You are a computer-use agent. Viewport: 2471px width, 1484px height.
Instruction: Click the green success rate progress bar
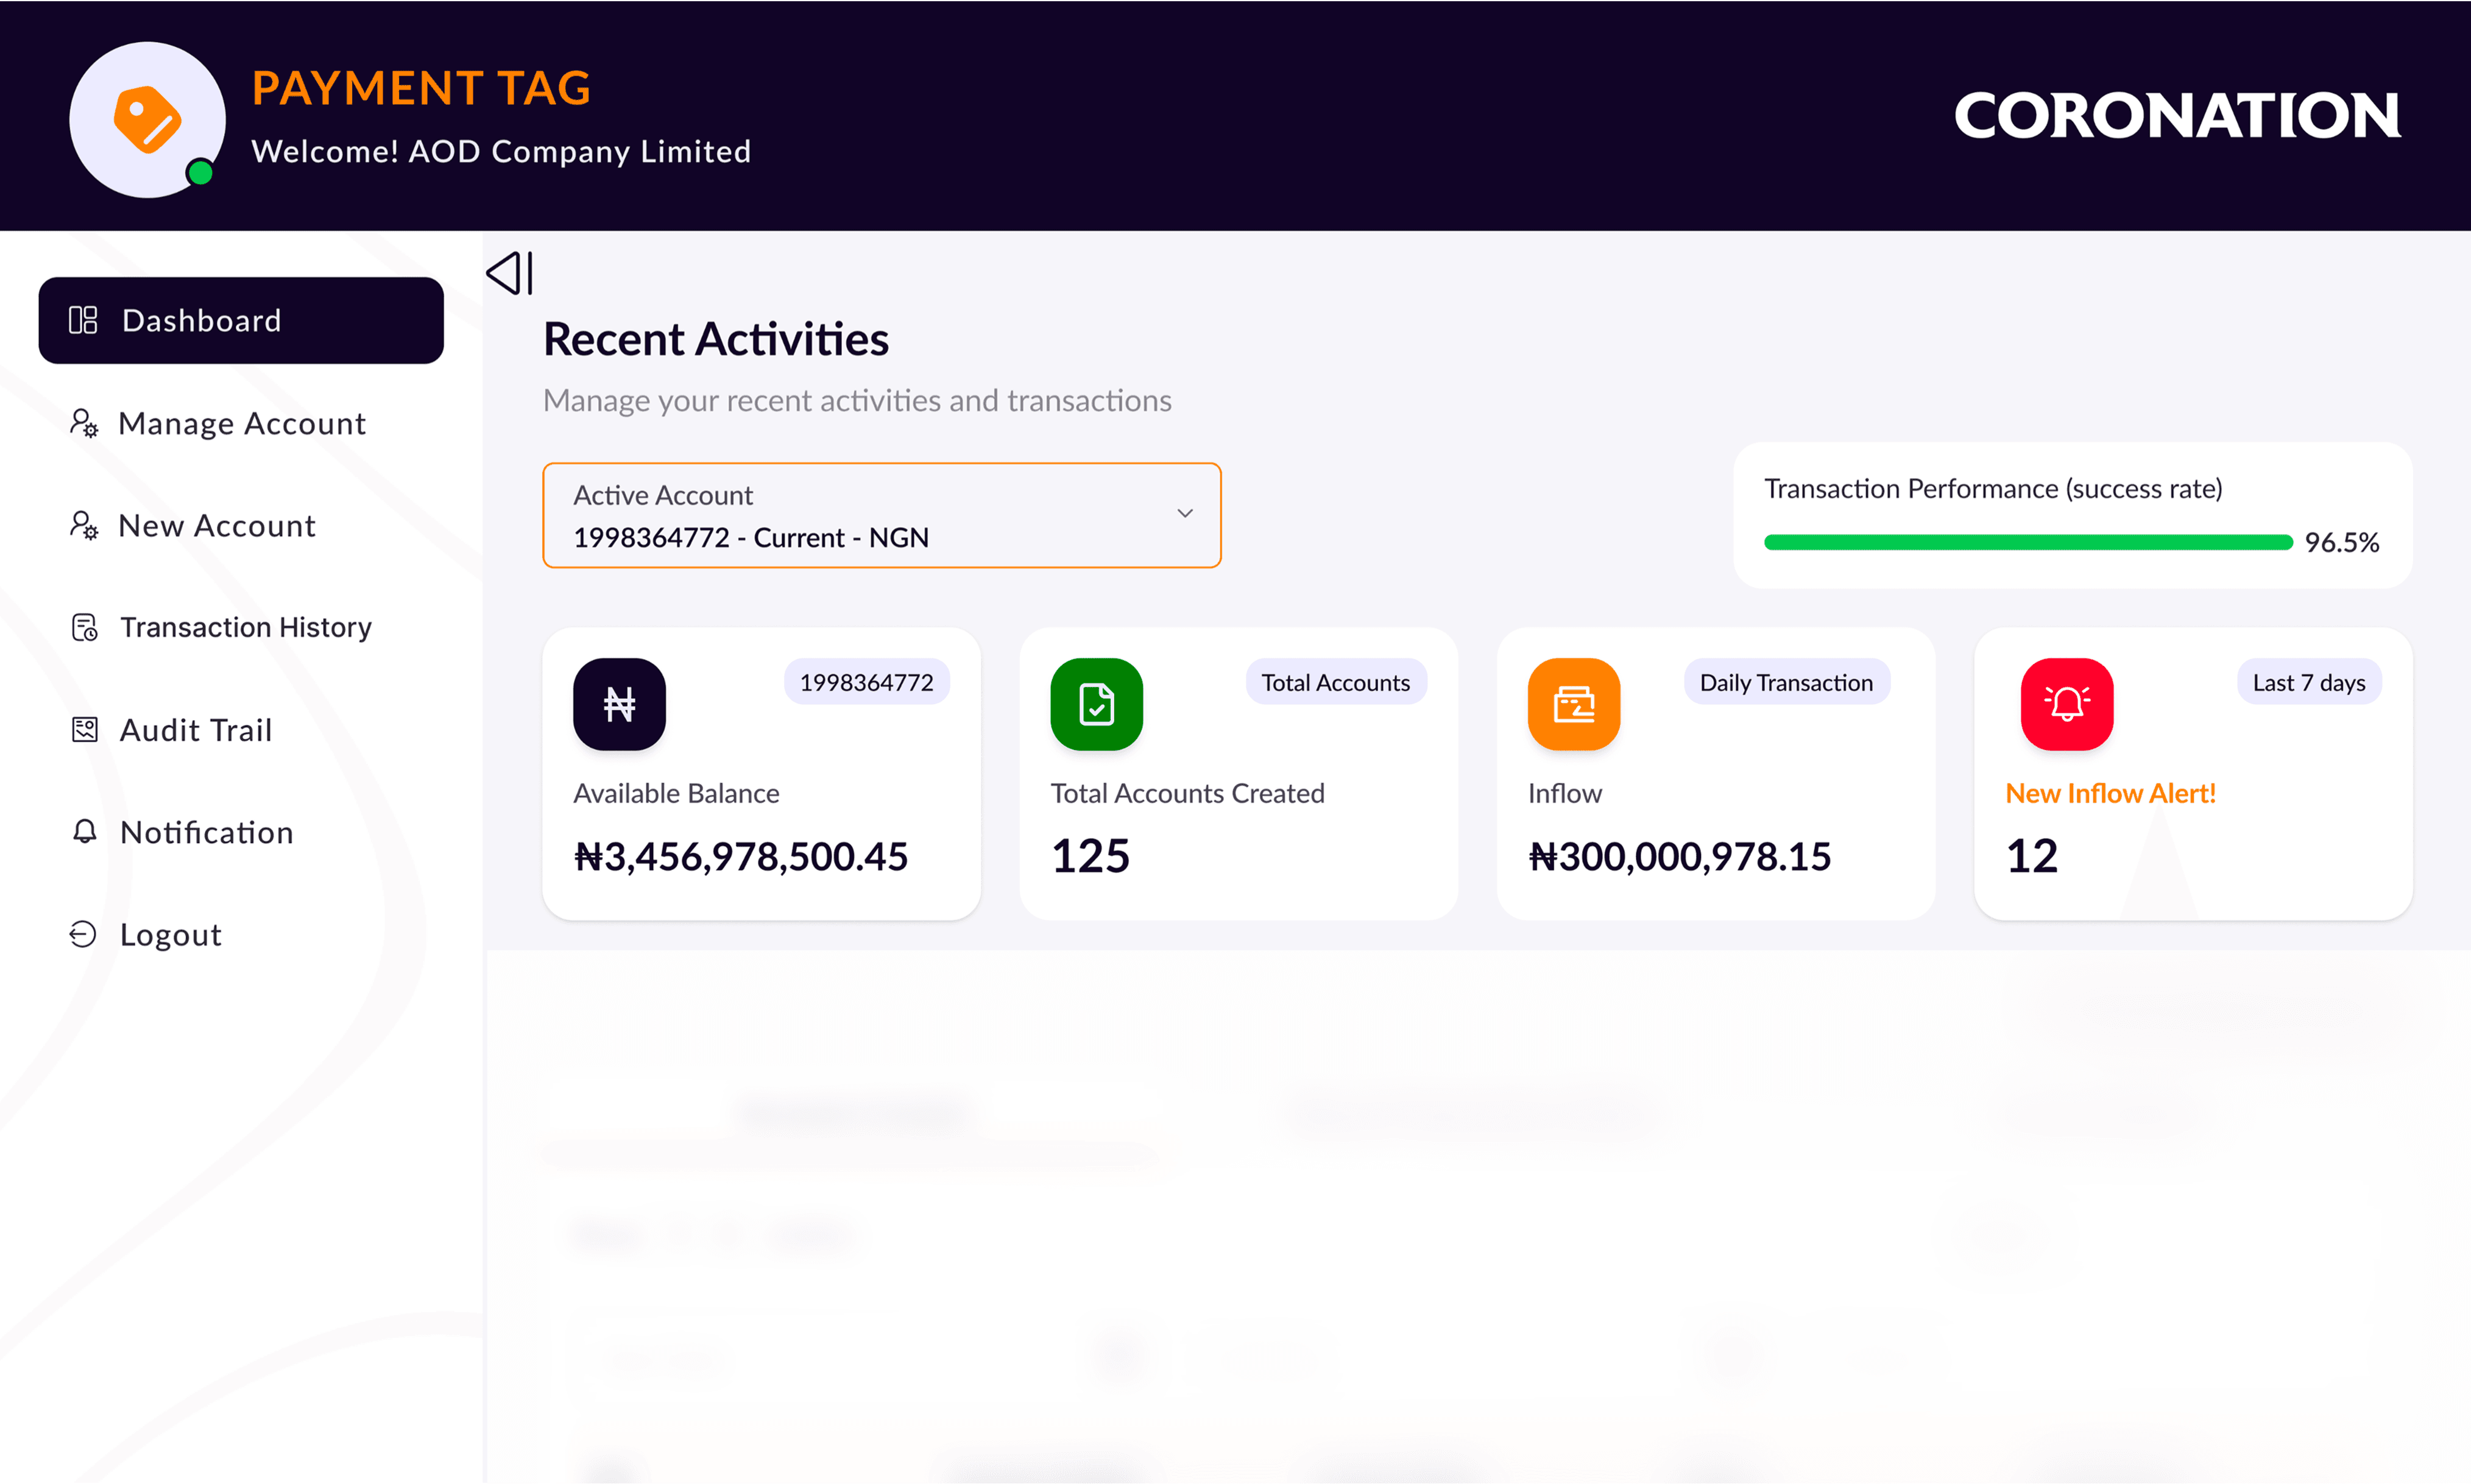point(2027,542)
